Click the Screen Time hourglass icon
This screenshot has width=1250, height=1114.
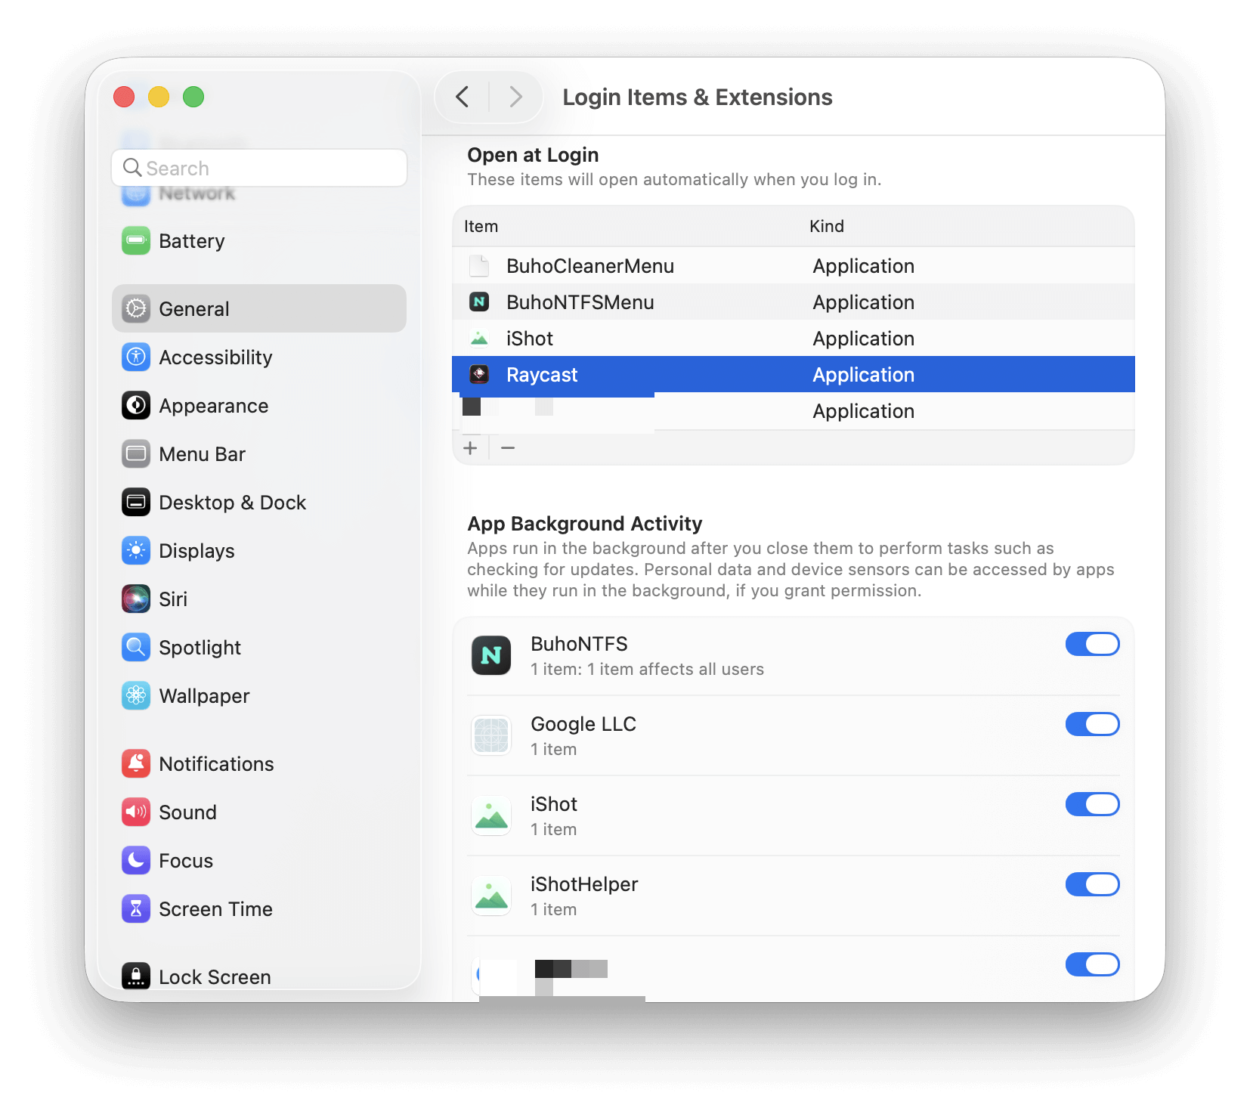click(x=136, y=909)
